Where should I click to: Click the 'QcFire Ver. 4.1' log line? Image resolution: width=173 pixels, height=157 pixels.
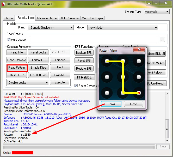click(x=13, y=141)
